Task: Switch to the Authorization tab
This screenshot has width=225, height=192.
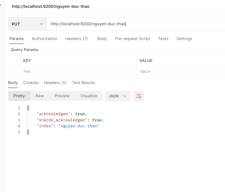Action: pos(44,39)
